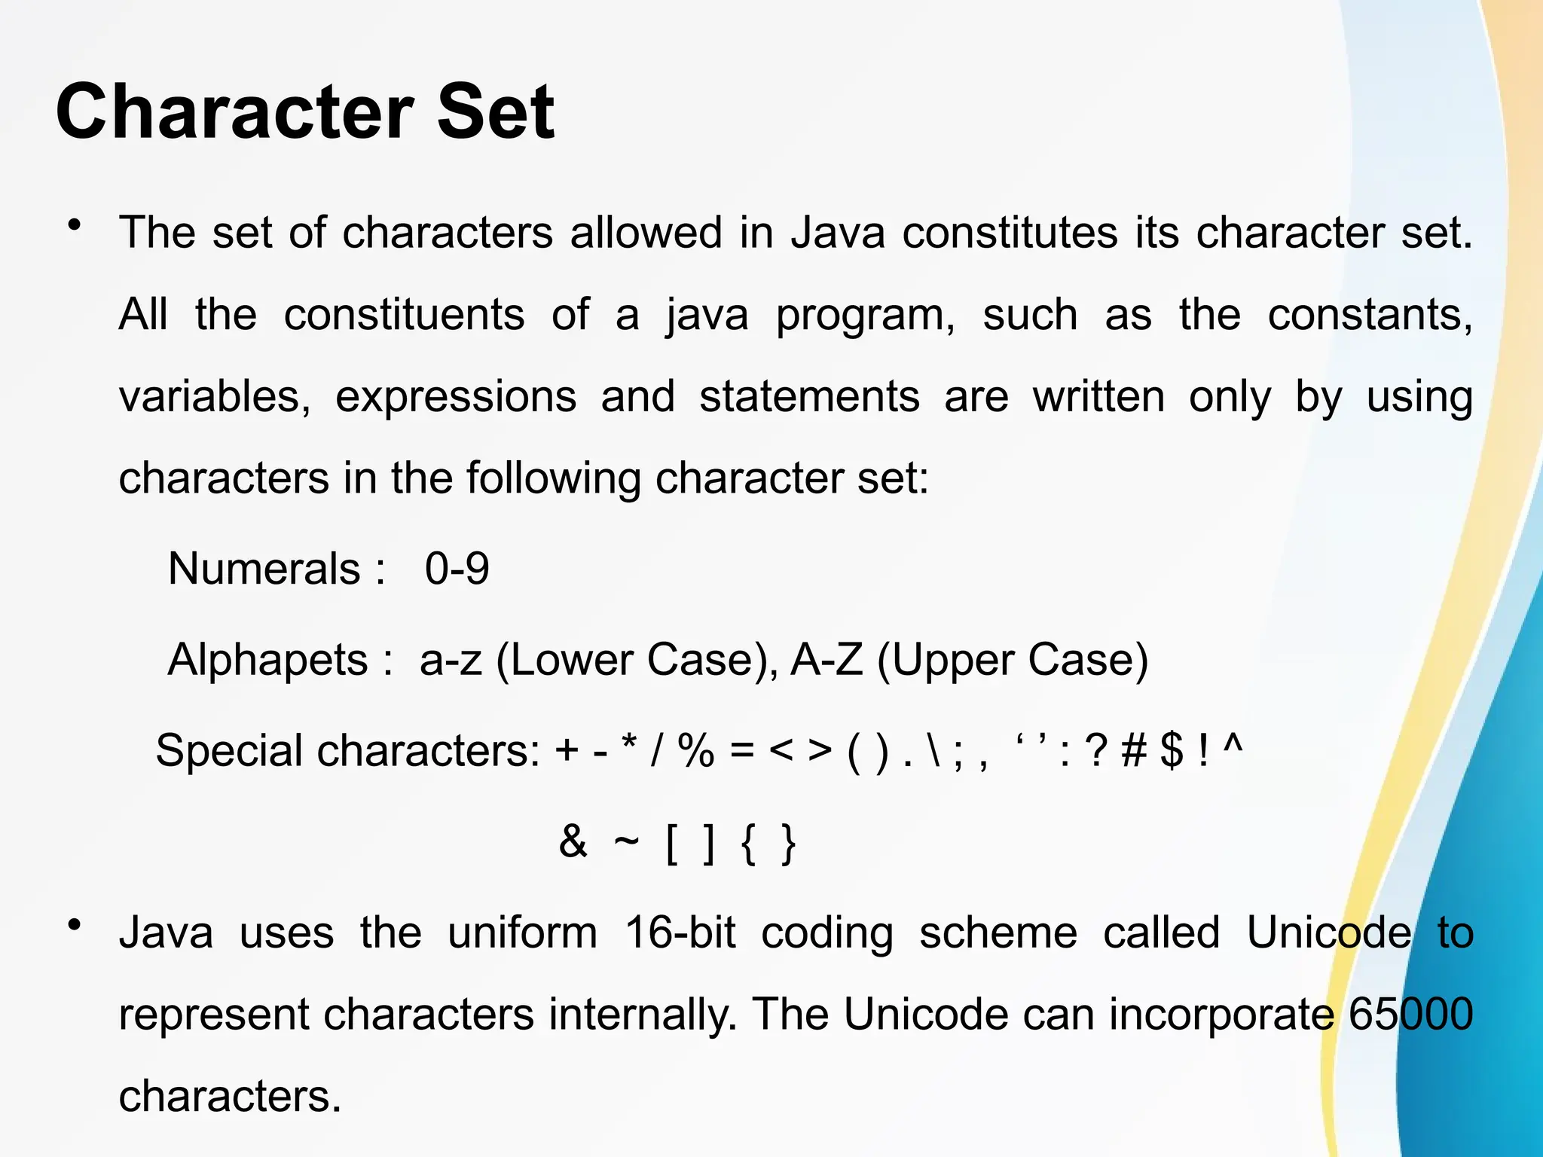Click the dollar sign symbol

point(1172,750)
